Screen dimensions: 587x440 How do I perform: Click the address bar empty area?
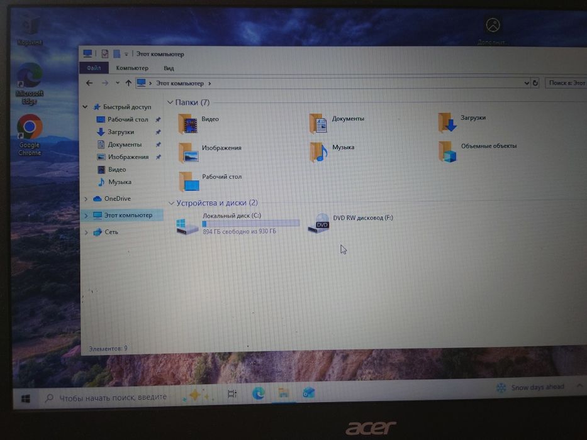(367, 83)
